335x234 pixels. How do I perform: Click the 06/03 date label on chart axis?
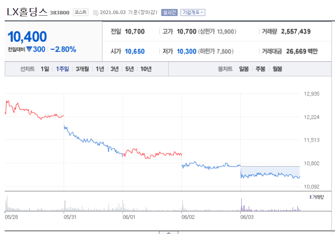[x=247, y=217]
